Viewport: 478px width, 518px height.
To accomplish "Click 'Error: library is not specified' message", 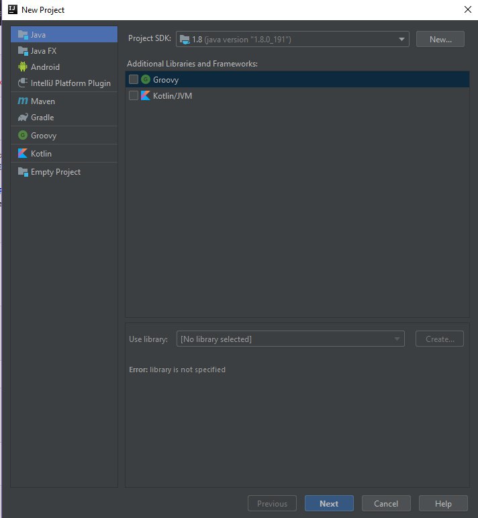I will 177,370.
